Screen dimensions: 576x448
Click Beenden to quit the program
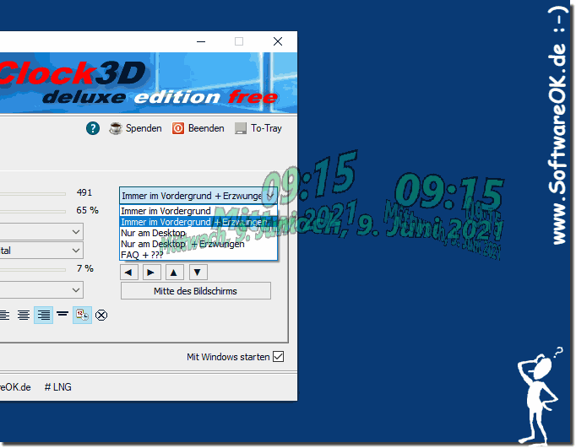coord(198,128)
